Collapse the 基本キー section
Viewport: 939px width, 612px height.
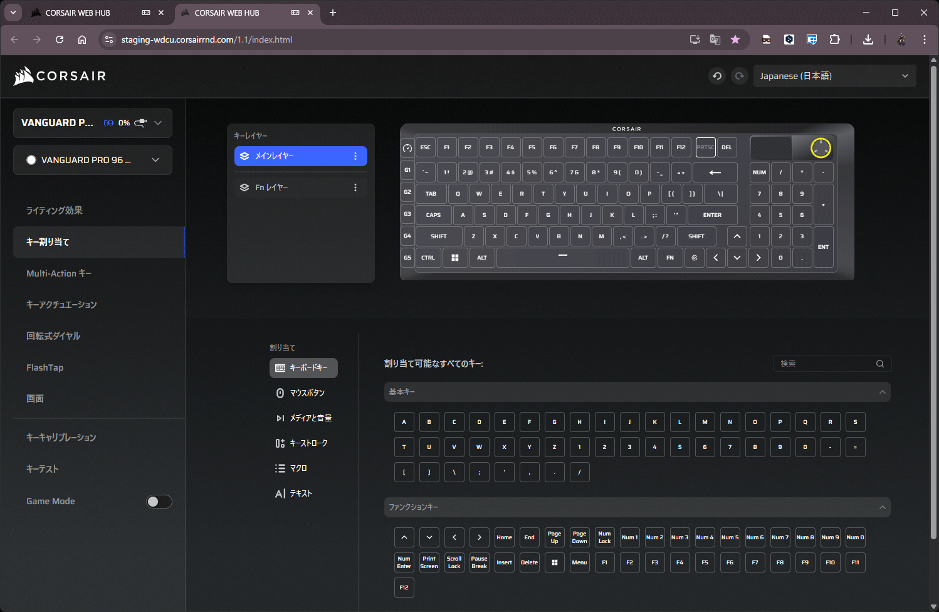coord(882,392)
